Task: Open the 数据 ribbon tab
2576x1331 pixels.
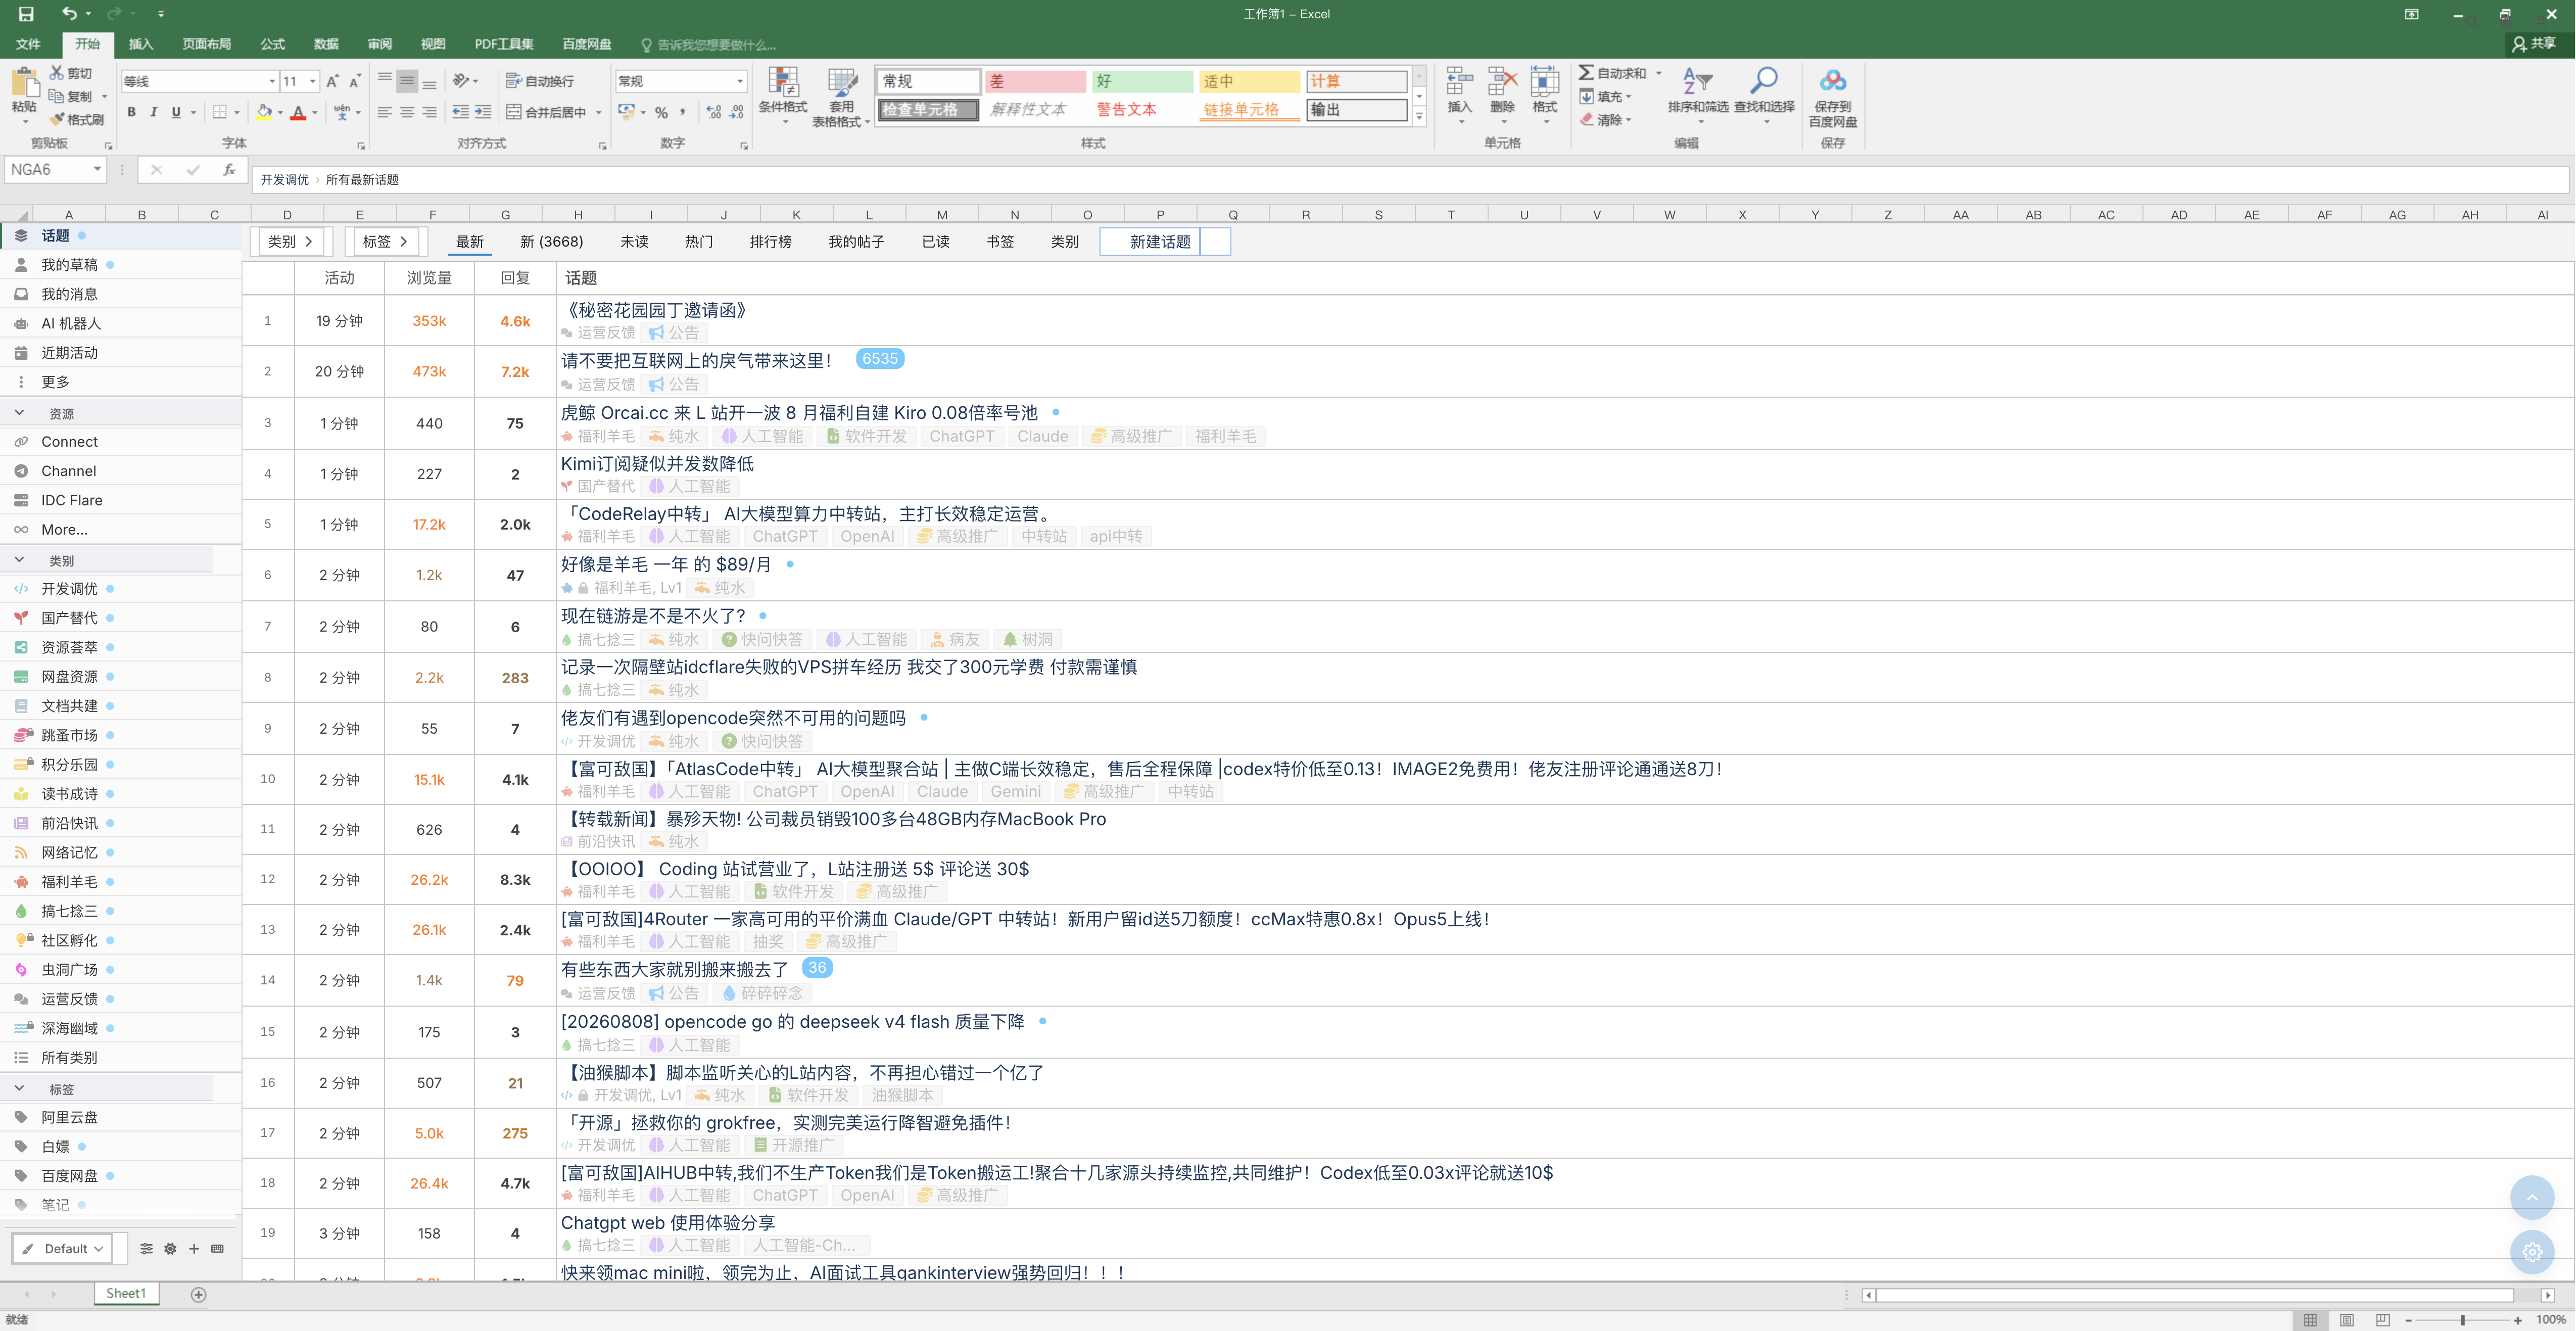Action: pyautogui.click(x=326, y=44)
